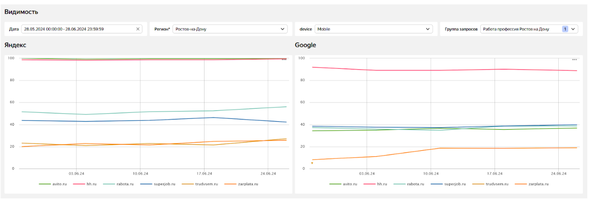The image size is (589, 201).
Task: Toggle zarplata.ru series in the Яндекс legend
Action: pos(247,184)
